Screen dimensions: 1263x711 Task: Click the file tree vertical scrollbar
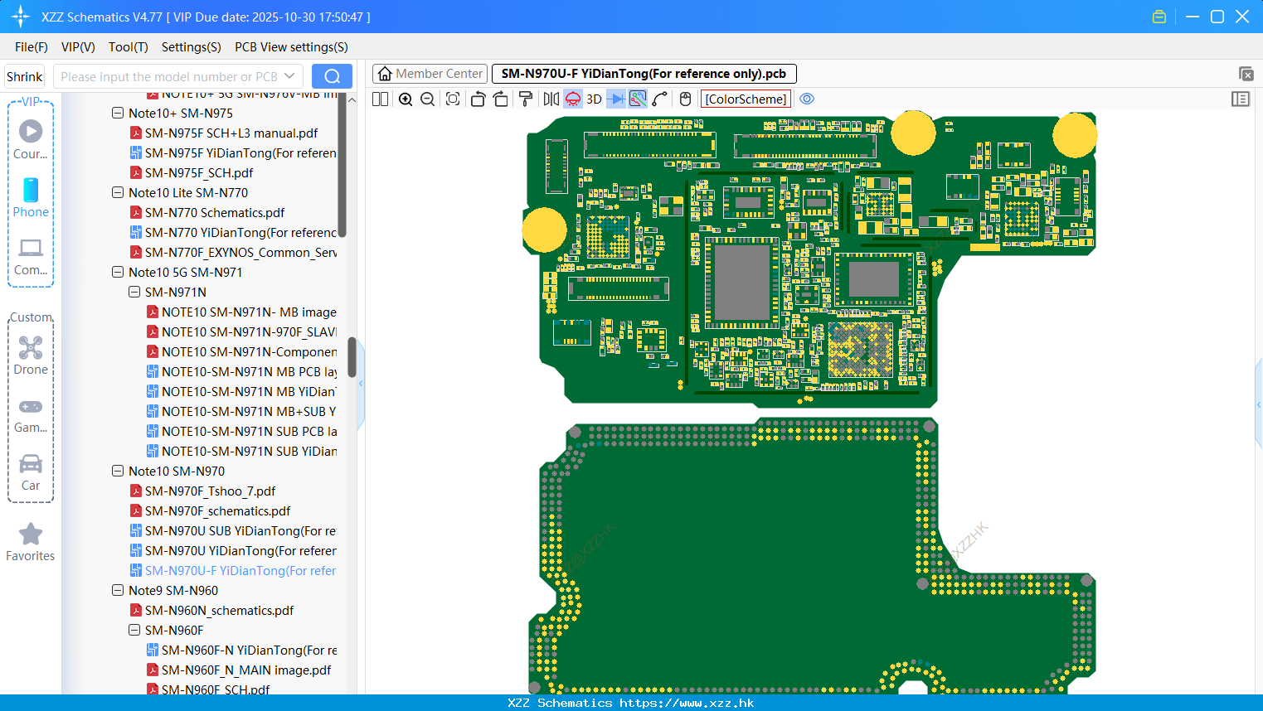click(352, 356)
